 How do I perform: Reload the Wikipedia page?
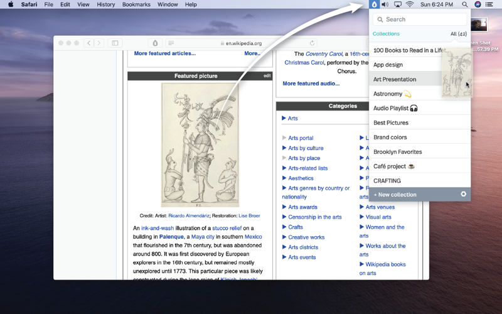[x=312, y=43]
